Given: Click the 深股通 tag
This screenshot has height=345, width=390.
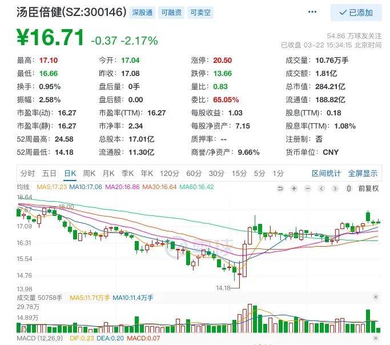Looking at the screenshot, I should point(142,12).
